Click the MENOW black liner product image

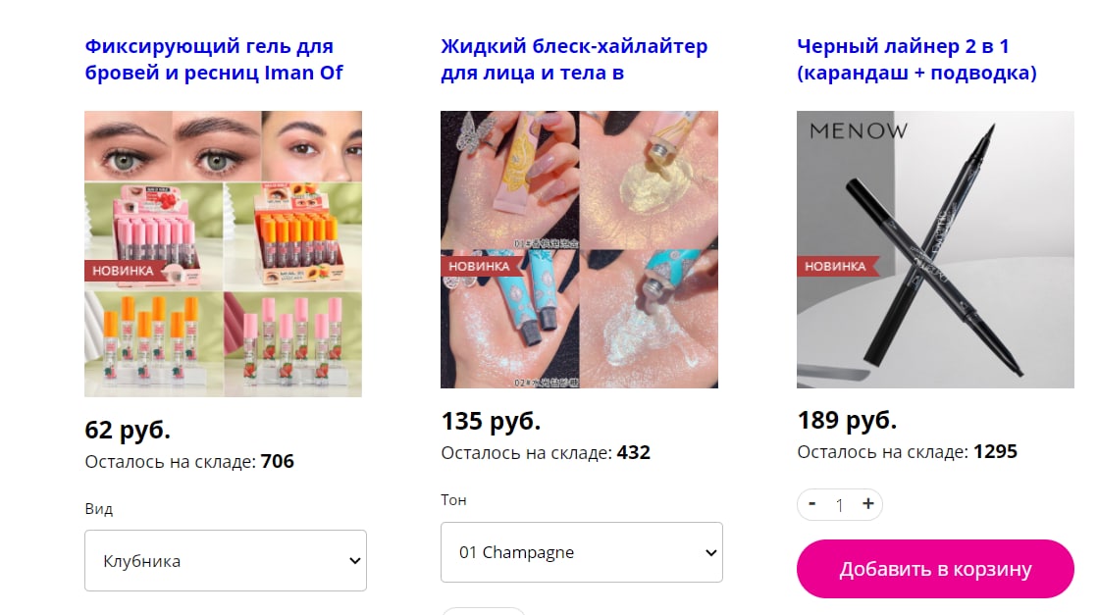(935, 249)
